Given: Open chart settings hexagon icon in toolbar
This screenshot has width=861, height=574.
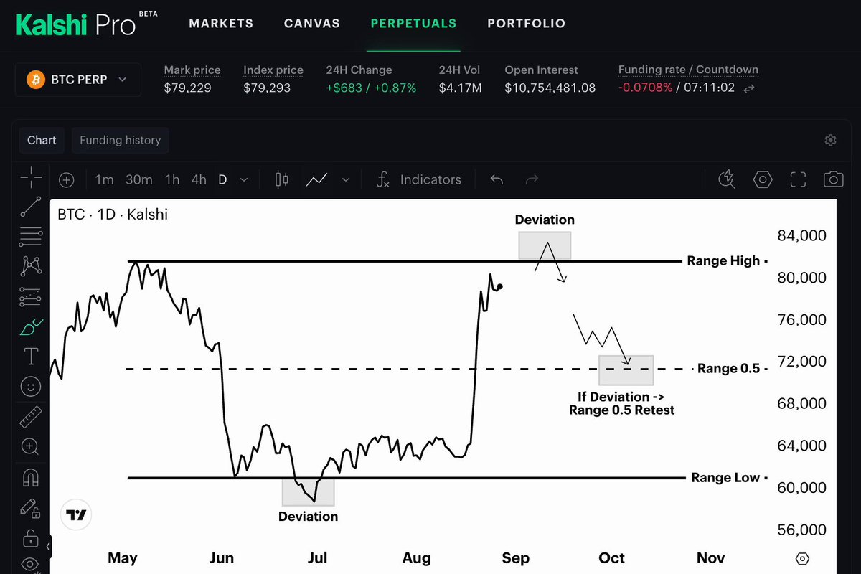Looking at the screenshot, I should (x=763, y=179).
